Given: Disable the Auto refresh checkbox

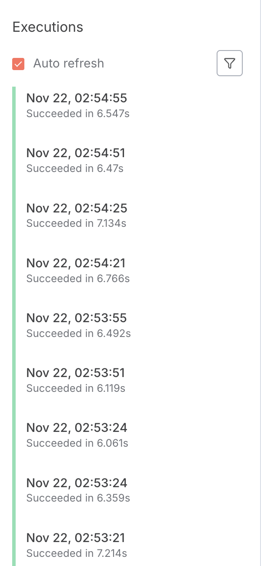Looking at the screenshot, I should [x=18, y=64].
